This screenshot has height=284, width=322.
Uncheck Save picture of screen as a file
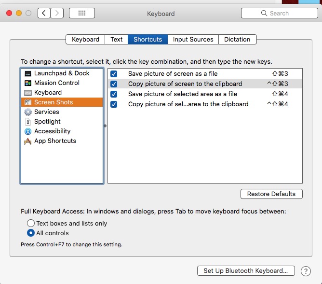click(x=114, y=74)
